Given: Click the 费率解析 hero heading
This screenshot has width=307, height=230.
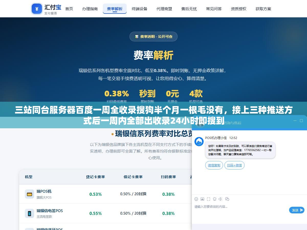Looking at the screenshot, I should tap(153, 55).
